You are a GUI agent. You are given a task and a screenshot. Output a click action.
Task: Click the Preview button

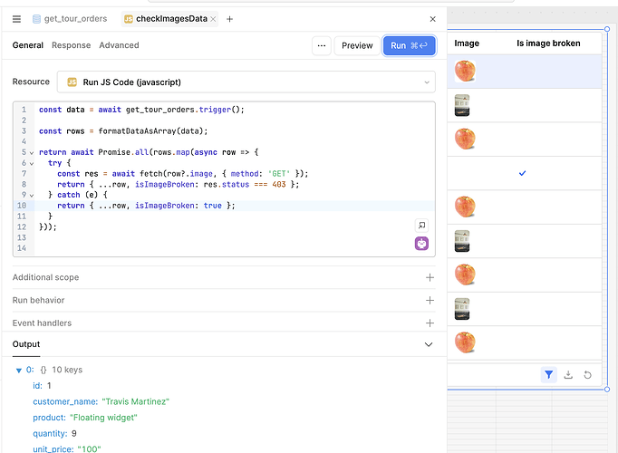point(357,45)
